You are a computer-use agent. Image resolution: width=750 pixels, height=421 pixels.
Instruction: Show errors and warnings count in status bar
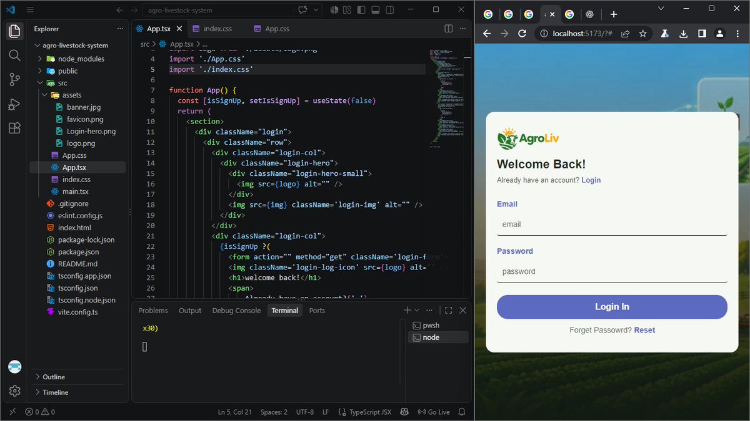[x=40, y=412]
